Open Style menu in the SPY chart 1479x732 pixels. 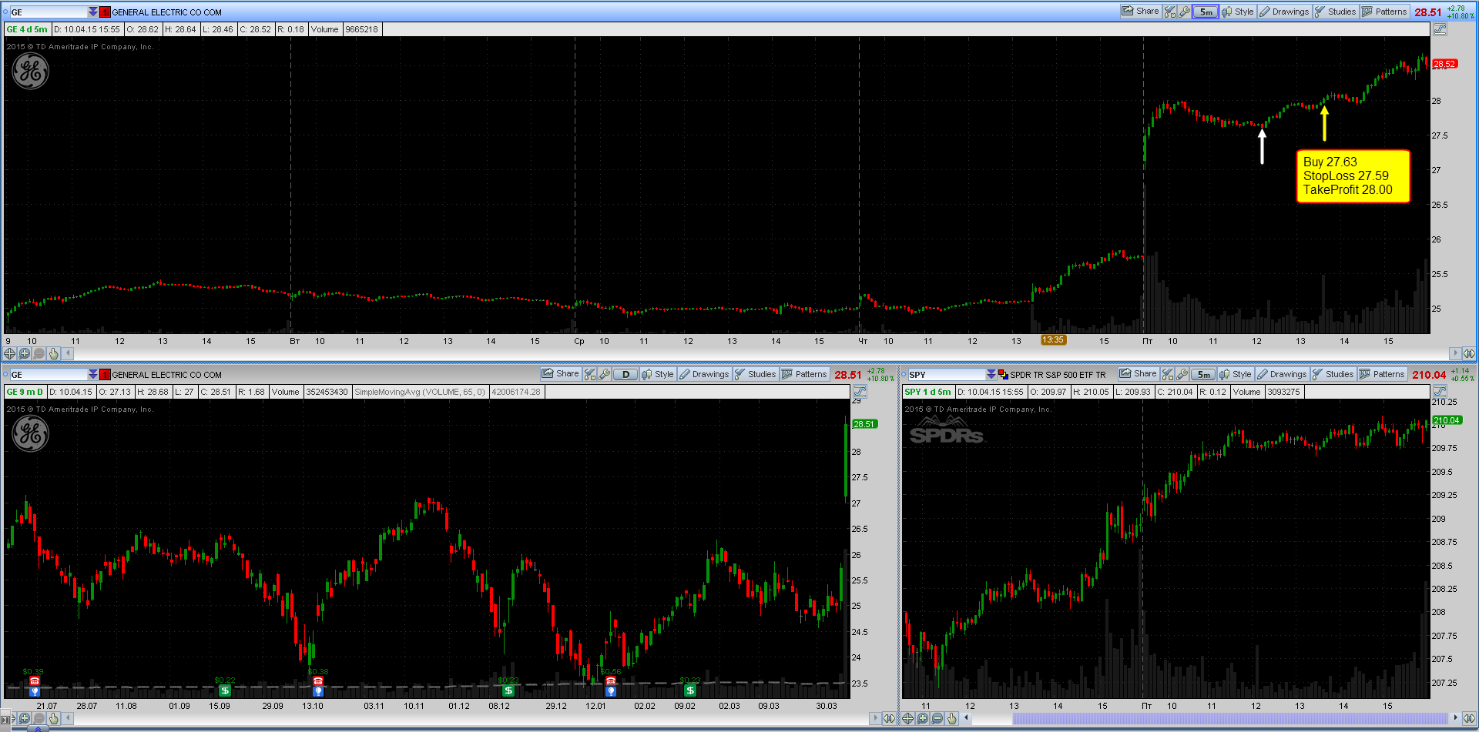(x=1236, y=374)
